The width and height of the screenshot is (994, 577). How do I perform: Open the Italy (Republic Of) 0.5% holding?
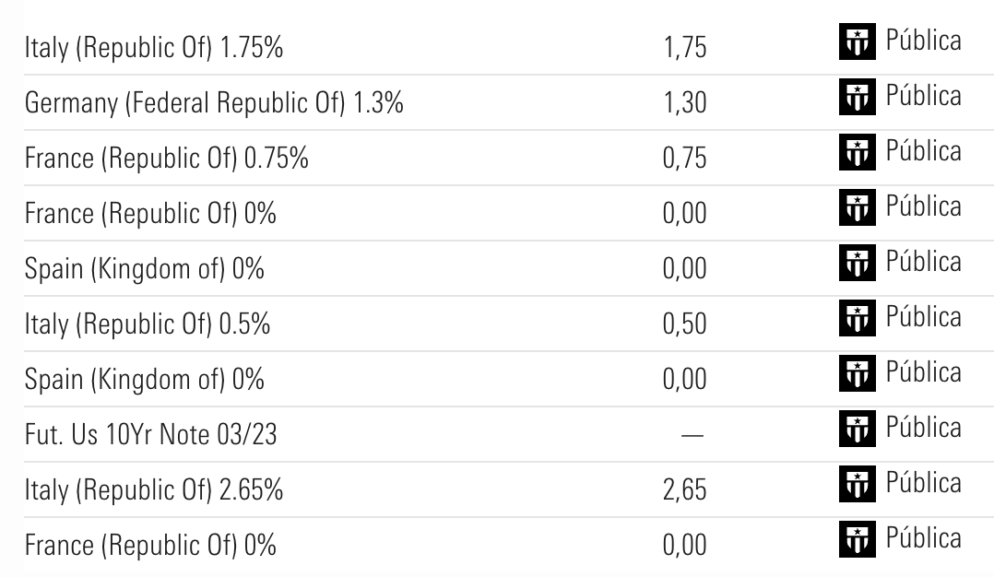point(148,325)
